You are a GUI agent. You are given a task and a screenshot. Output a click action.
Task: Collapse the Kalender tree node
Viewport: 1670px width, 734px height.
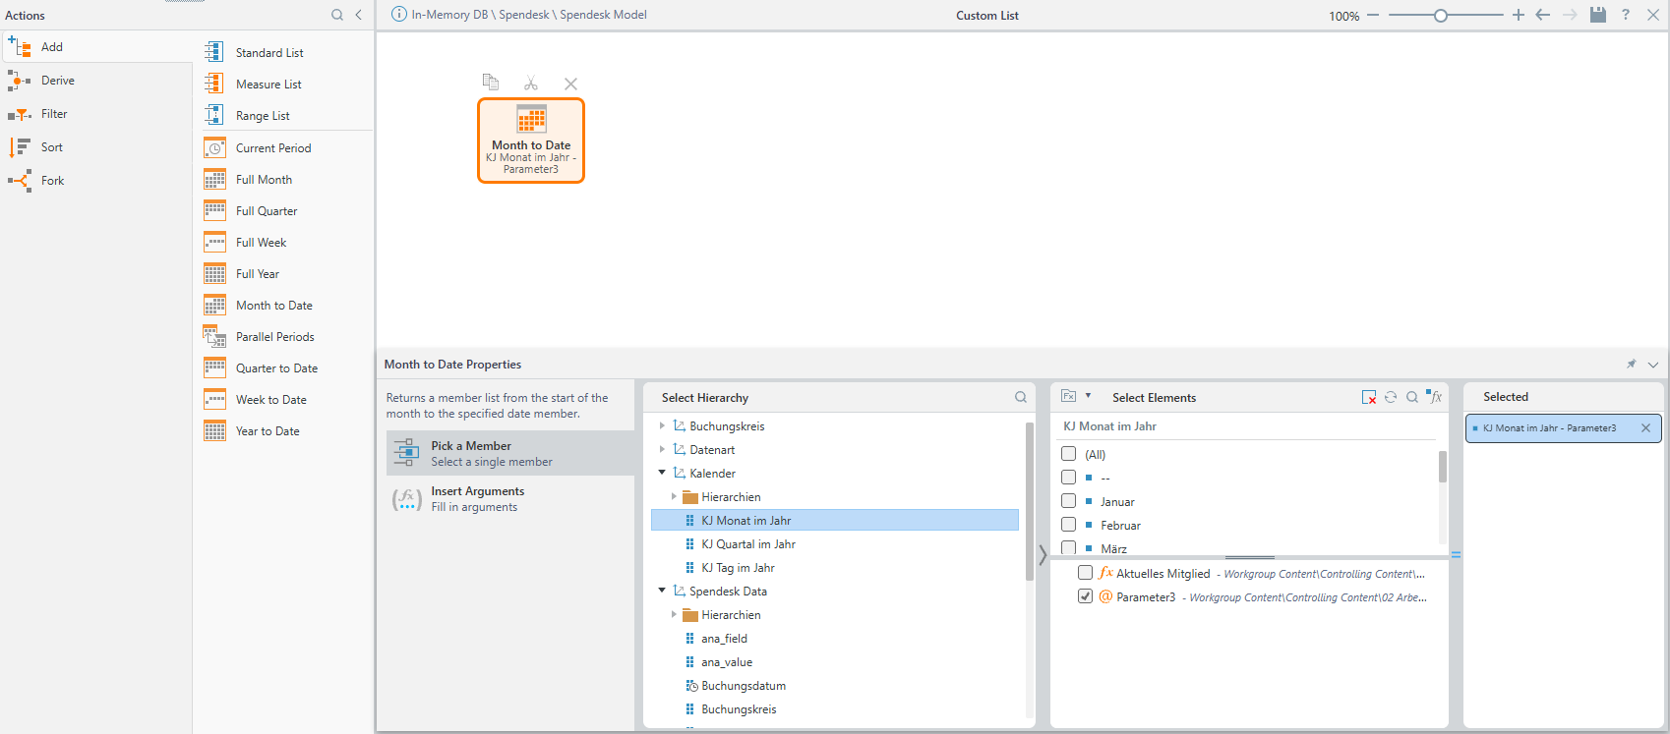click(662, 473)
